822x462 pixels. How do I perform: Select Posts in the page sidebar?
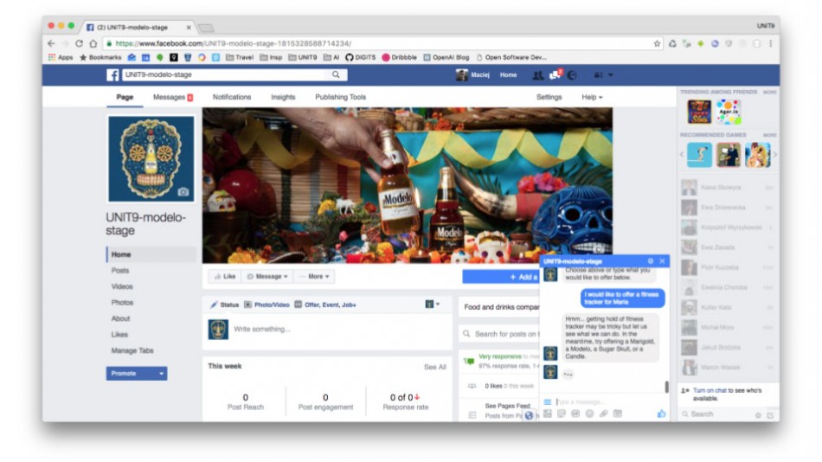(120, 271)
